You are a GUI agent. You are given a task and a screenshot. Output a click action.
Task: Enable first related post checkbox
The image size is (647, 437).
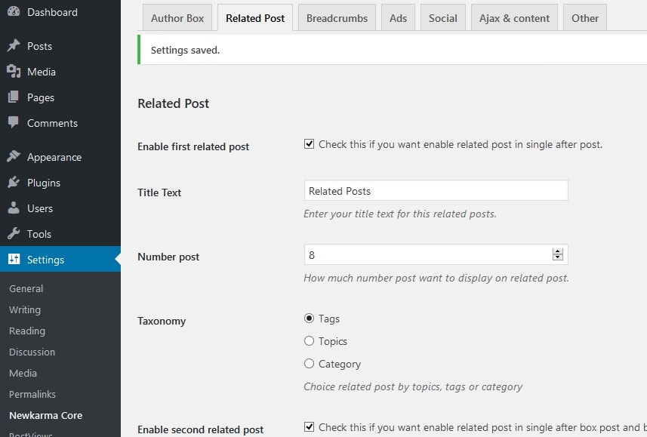point(309,143)
